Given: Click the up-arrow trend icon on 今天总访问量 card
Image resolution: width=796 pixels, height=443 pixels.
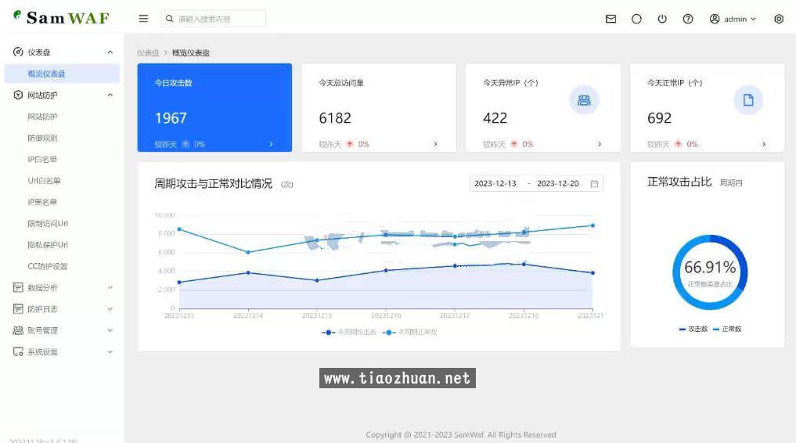Looking at the screenshot, I should [x=350, y=144].
